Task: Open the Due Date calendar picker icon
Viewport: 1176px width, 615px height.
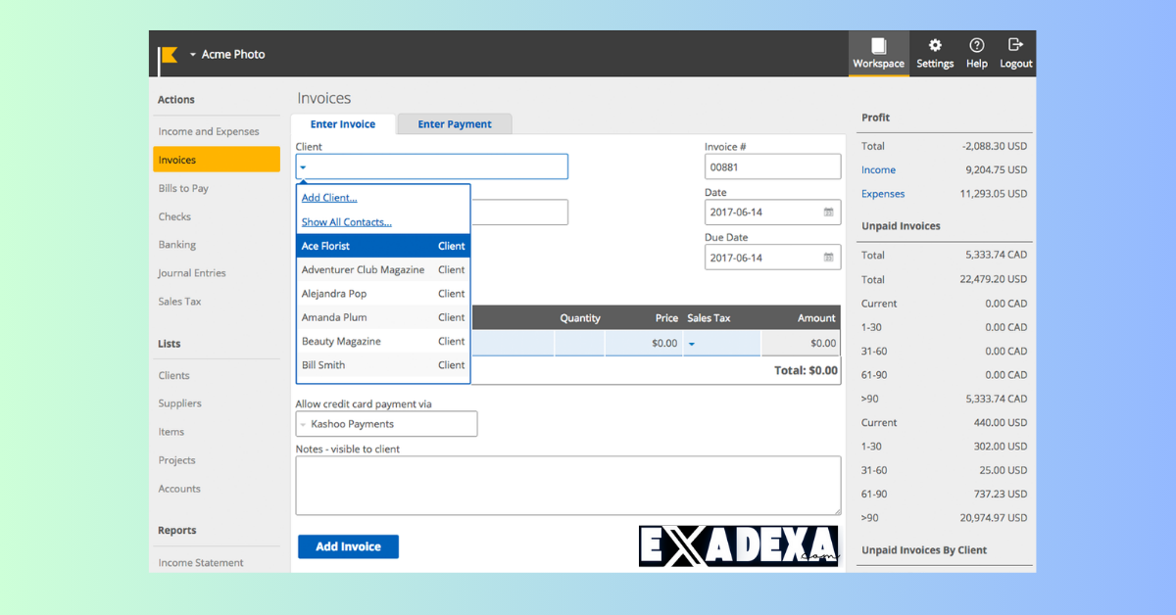Action: pyautogui.click(x=826, y=257)
